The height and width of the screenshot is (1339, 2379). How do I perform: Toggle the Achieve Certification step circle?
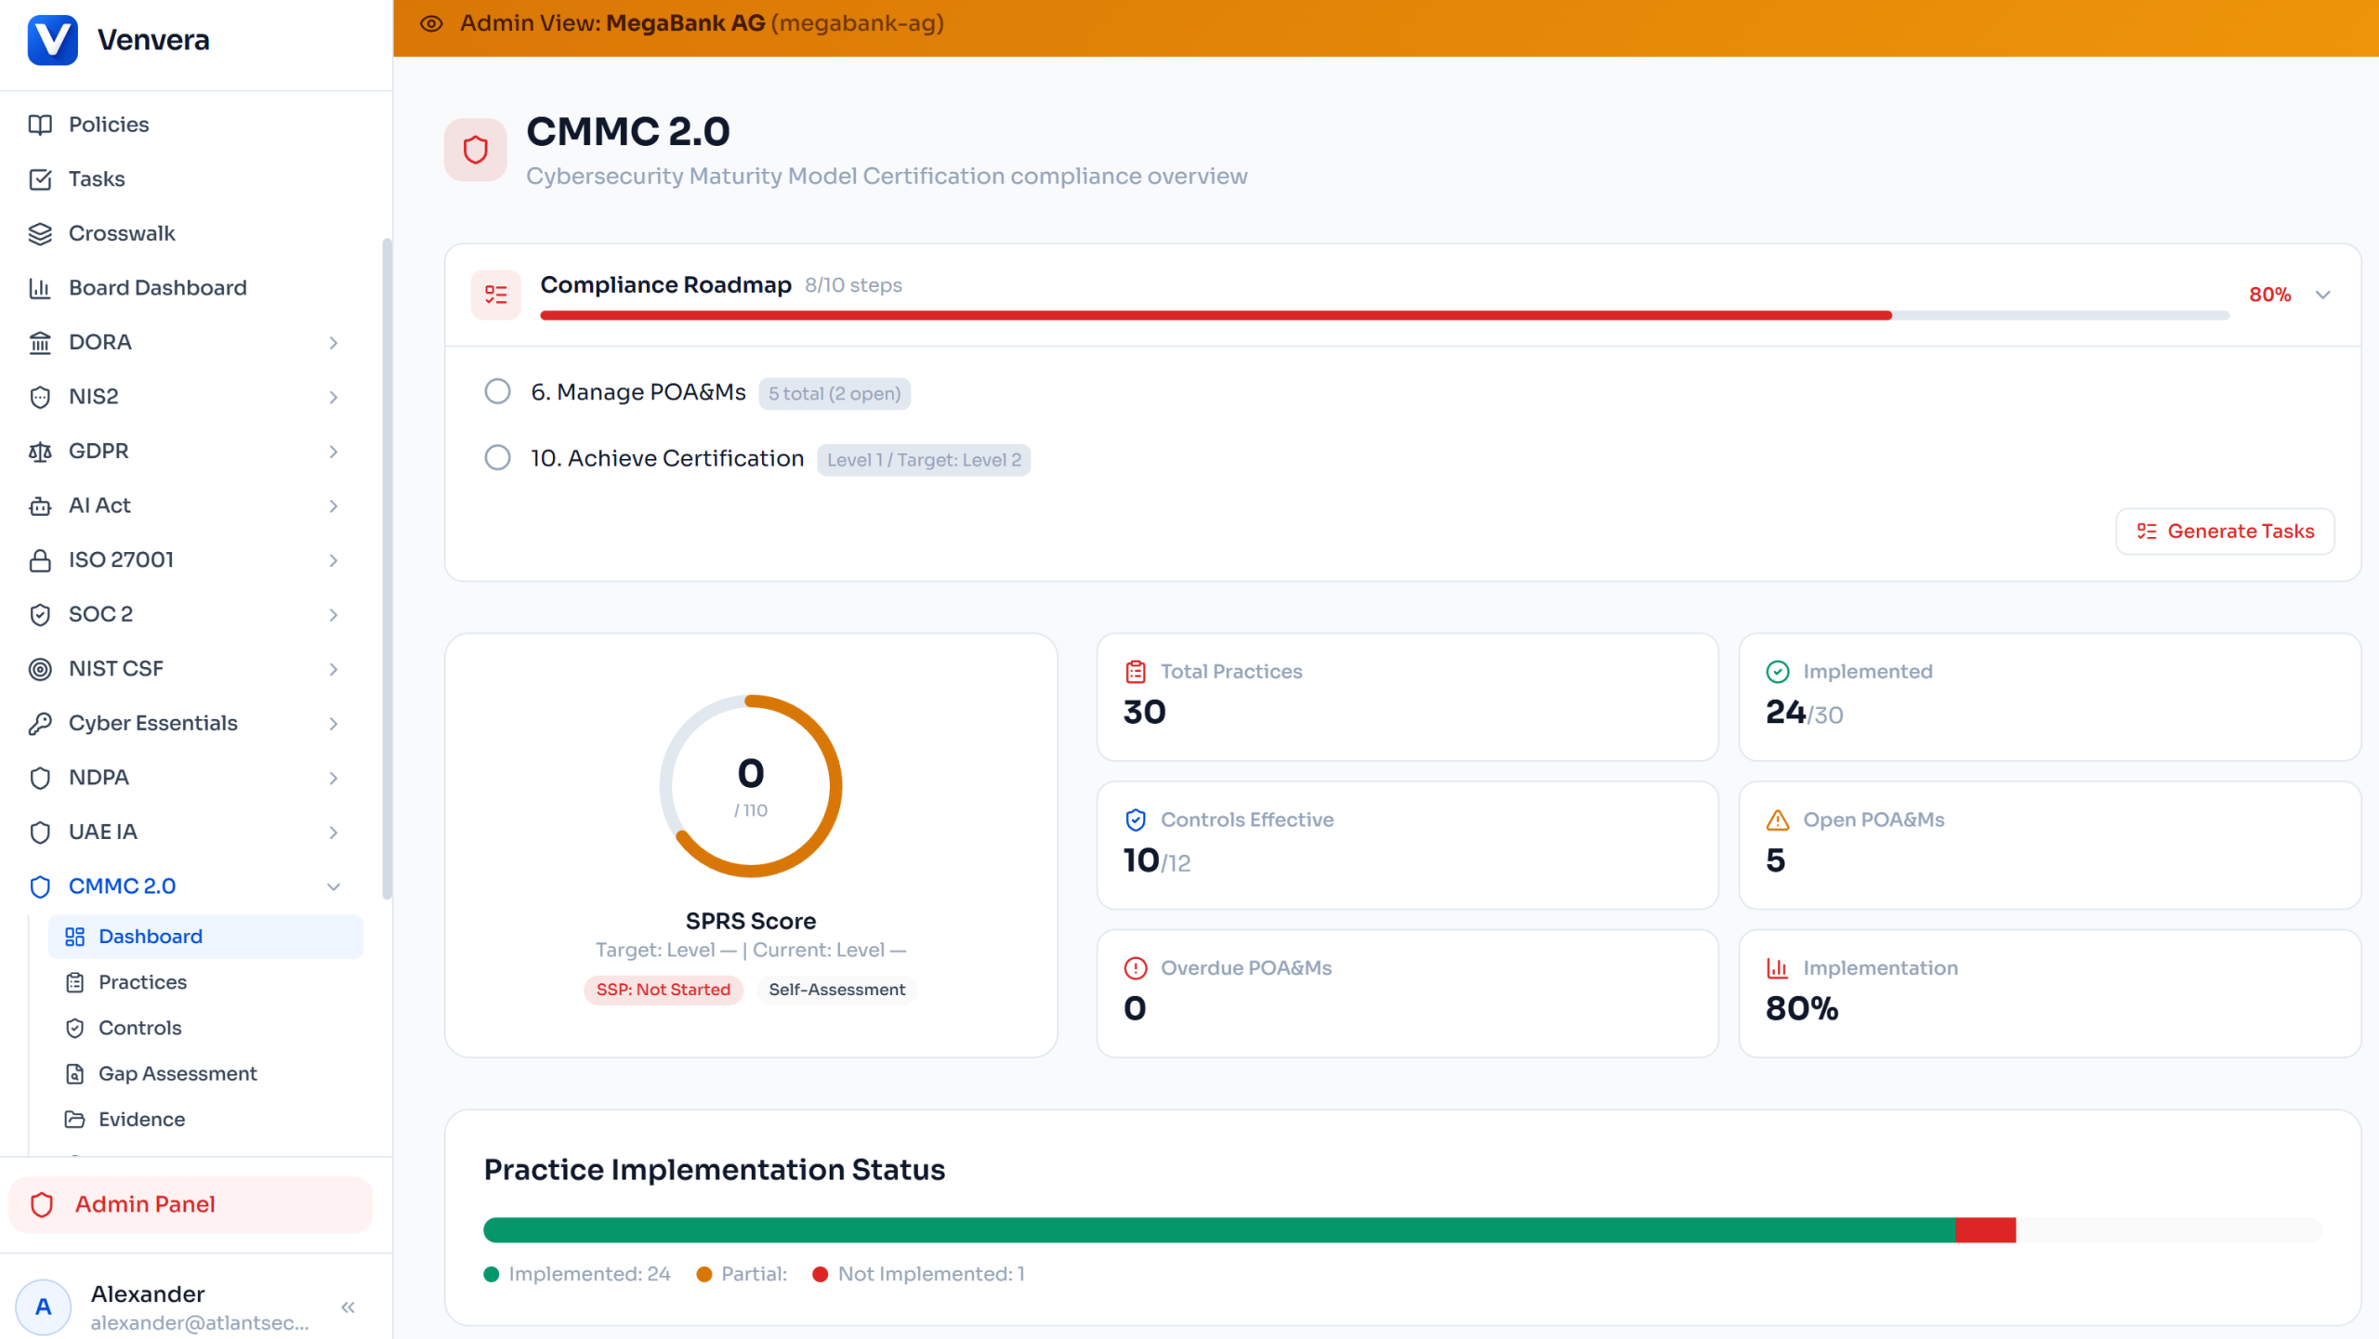(x=498, y=457)
